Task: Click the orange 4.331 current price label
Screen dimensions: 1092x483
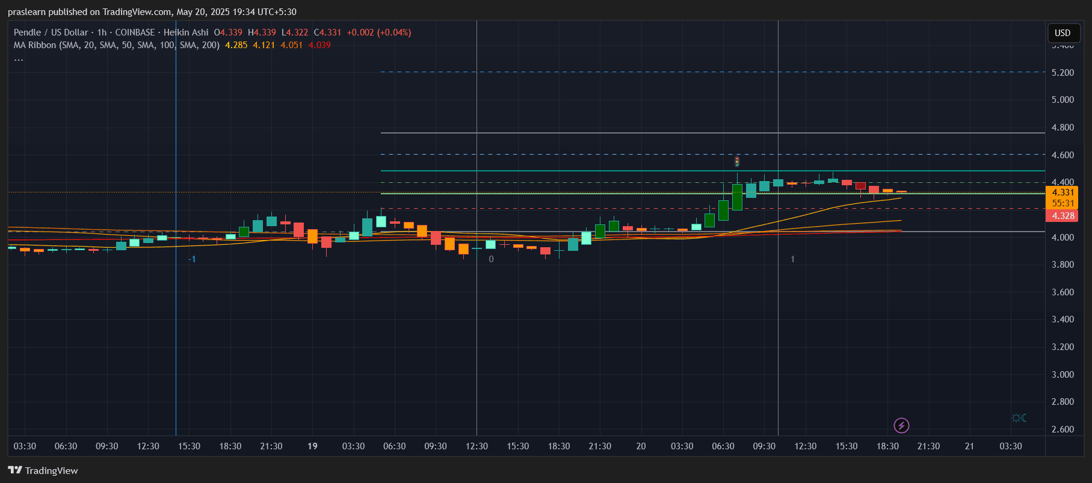Action: click(1063, 192)
